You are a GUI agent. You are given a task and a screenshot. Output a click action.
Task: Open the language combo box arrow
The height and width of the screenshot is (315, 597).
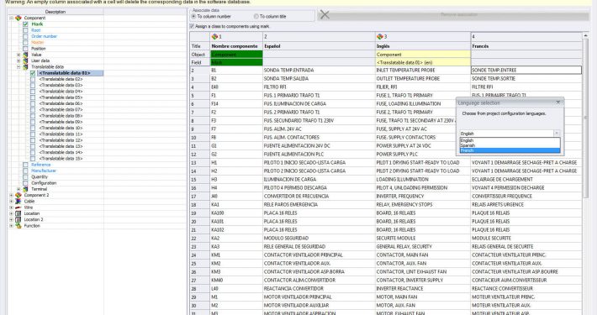tap(557, 134)
